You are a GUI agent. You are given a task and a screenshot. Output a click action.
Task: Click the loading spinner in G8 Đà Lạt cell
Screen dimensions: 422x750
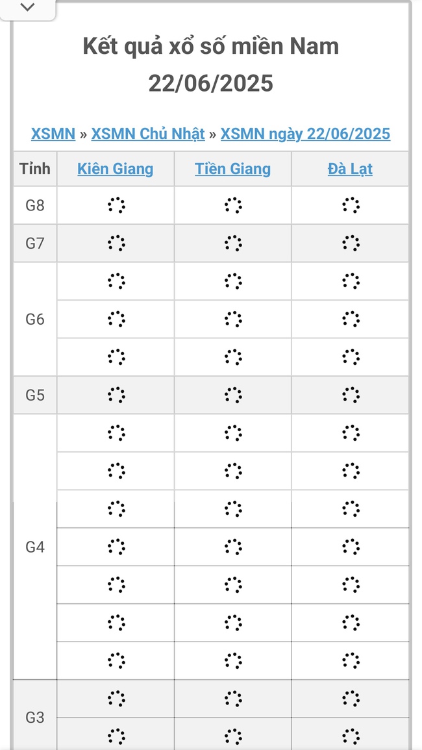(x=350, y=205)
